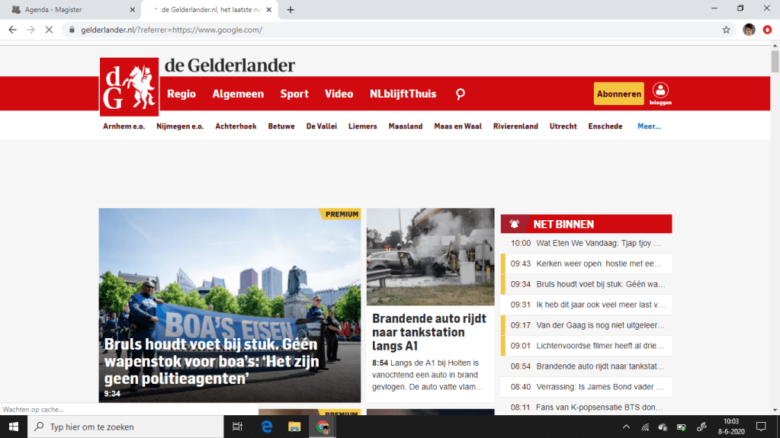The height and width of the screenshot is (438, 780).
Task: Click the Inloggen user icon
Action: coord(660,93)
